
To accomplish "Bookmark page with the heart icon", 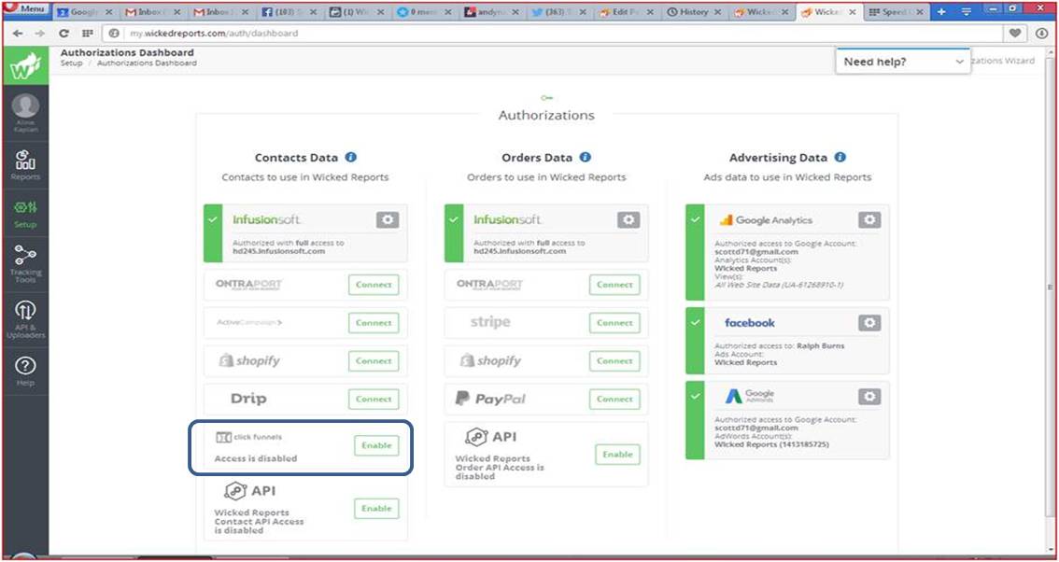I will pos(1015,33).
